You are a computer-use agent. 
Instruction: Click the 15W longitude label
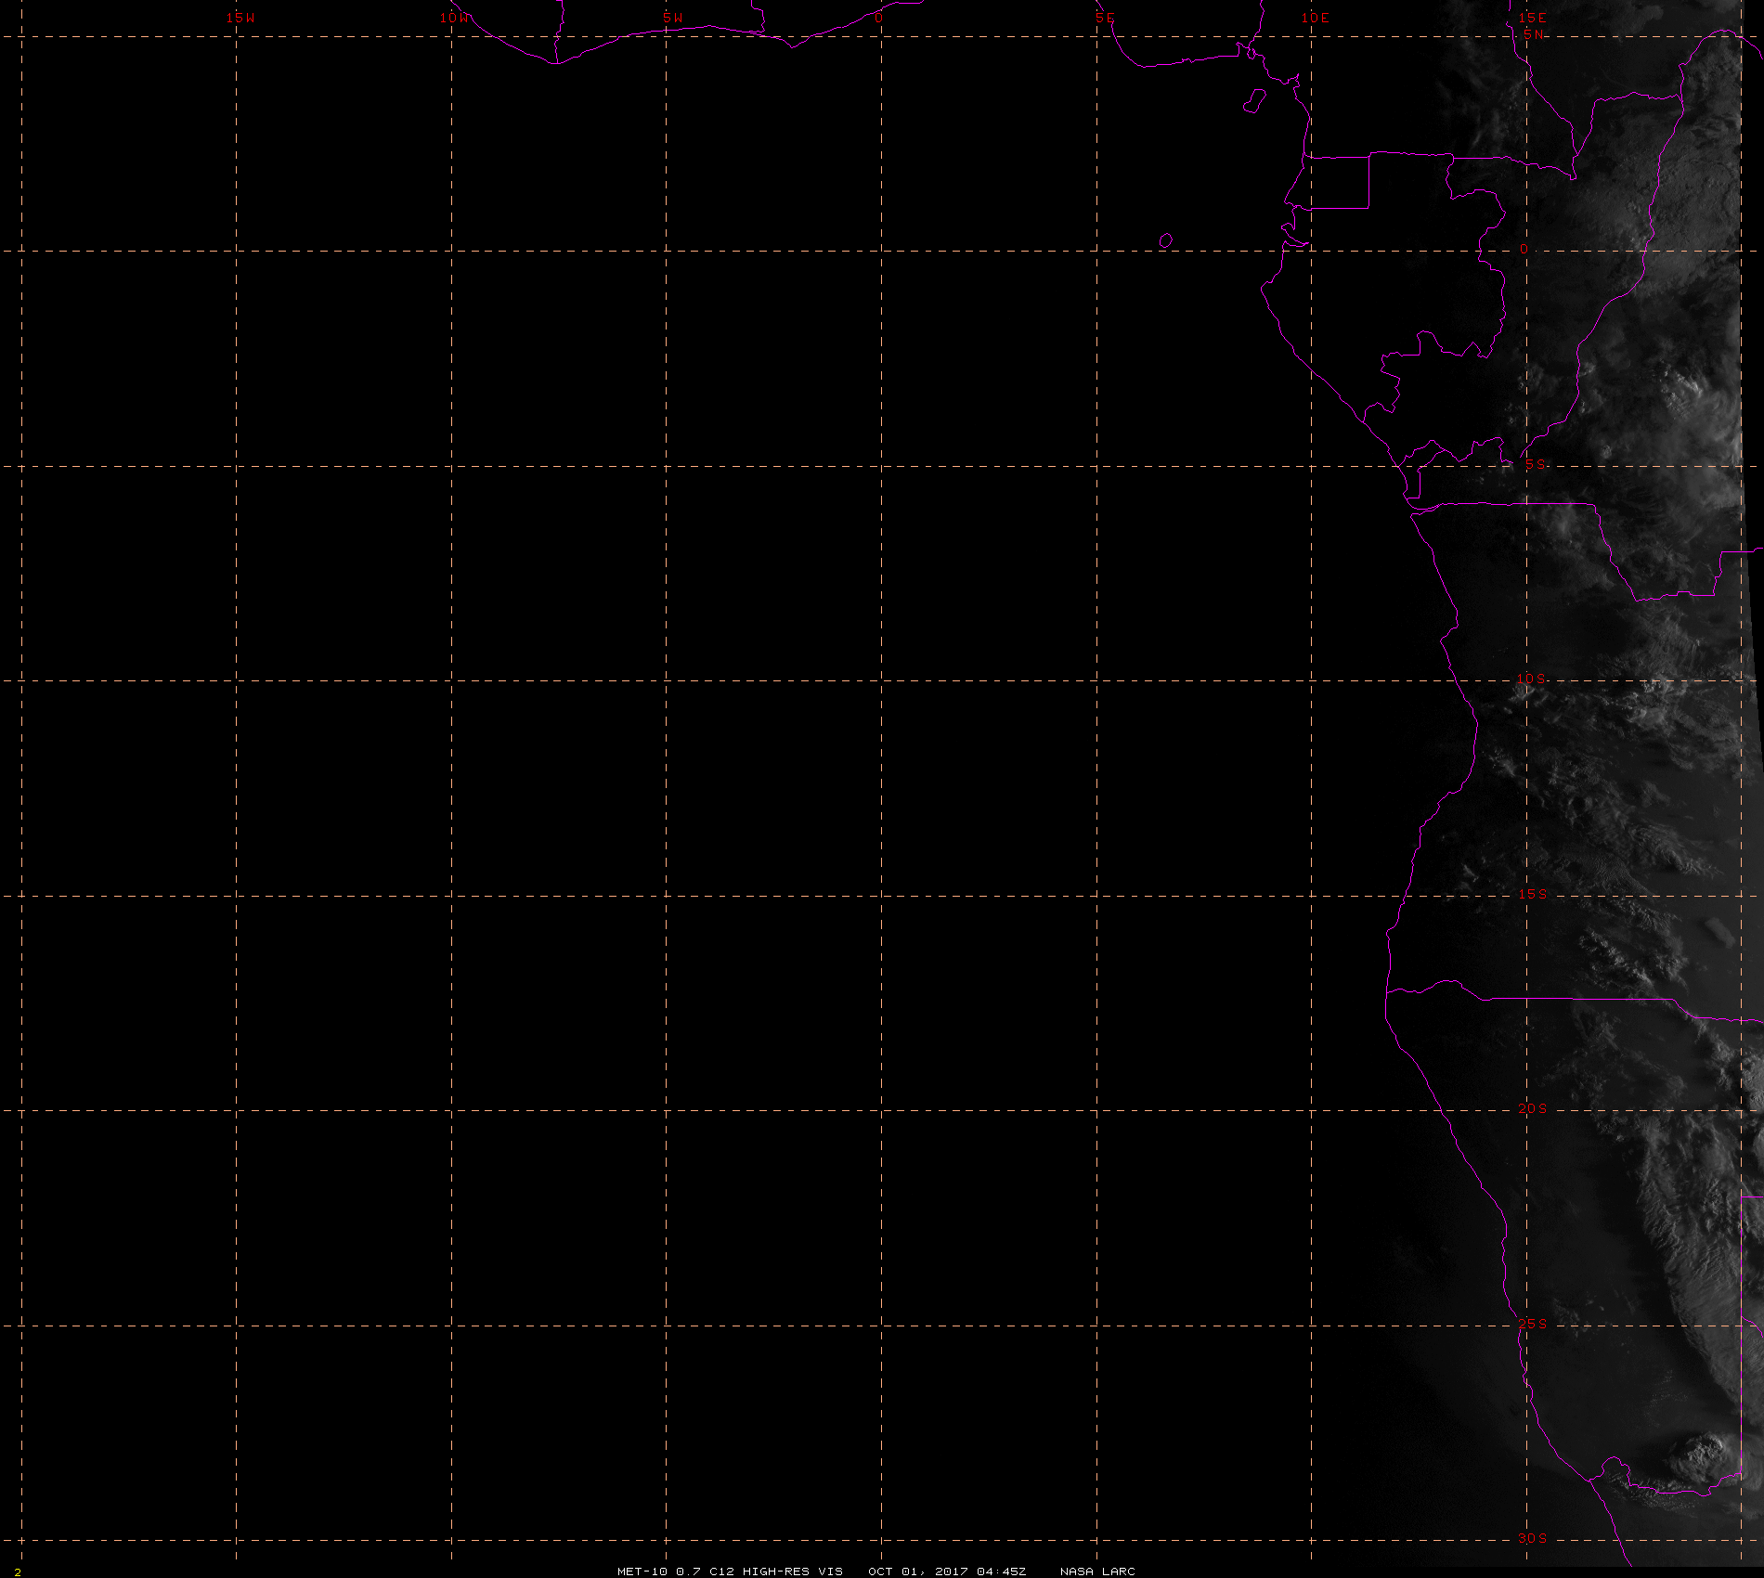[x=240, y=18]
